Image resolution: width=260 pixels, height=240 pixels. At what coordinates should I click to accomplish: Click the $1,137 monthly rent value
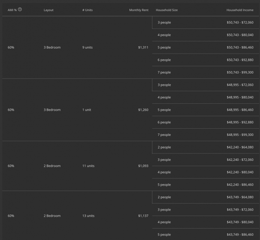click(143, 216)
